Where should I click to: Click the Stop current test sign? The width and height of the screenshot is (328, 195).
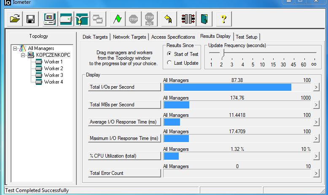[x=134, y=19]
